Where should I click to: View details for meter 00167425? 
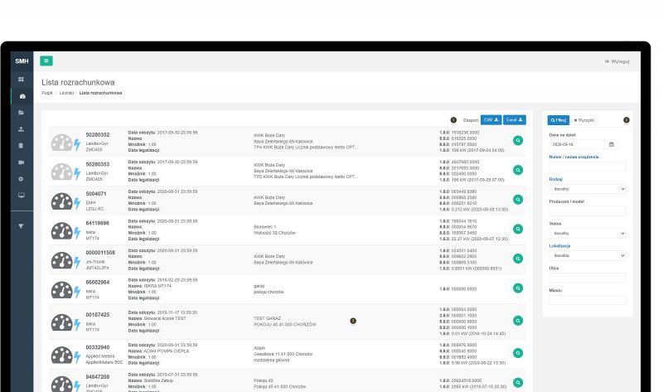point(518,321)
